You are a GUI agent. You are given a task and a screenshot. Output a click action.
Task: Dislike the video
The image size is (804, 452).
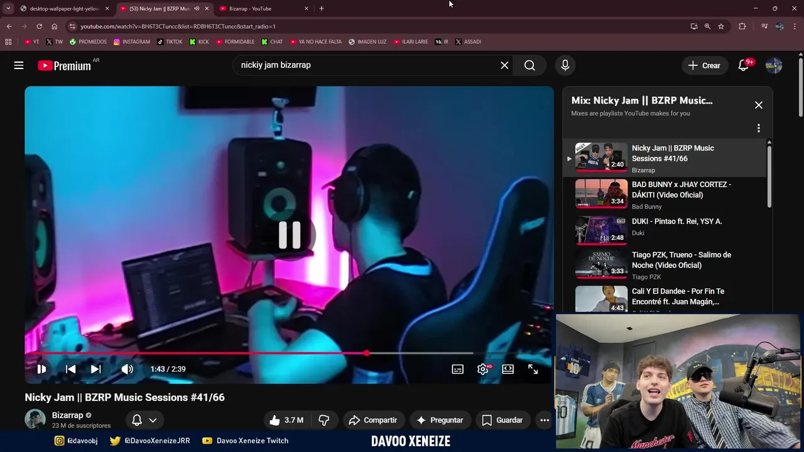[324, 420]
